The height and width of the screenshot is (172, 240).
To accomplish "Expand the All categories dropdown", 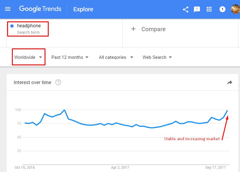I will (x=116, y=57).
